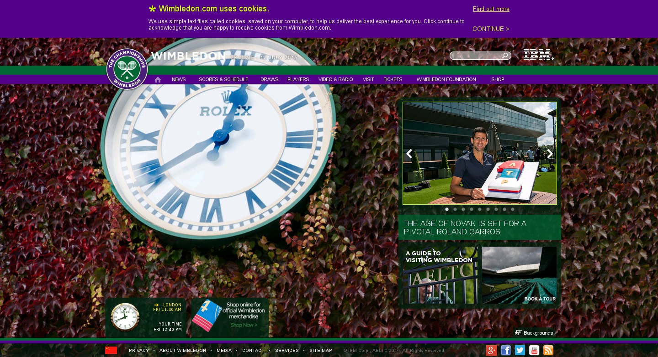The width and height of the screenshot is (658, 357).
Task: Click the Chinese flag language icon
Action: click(111, 350)
